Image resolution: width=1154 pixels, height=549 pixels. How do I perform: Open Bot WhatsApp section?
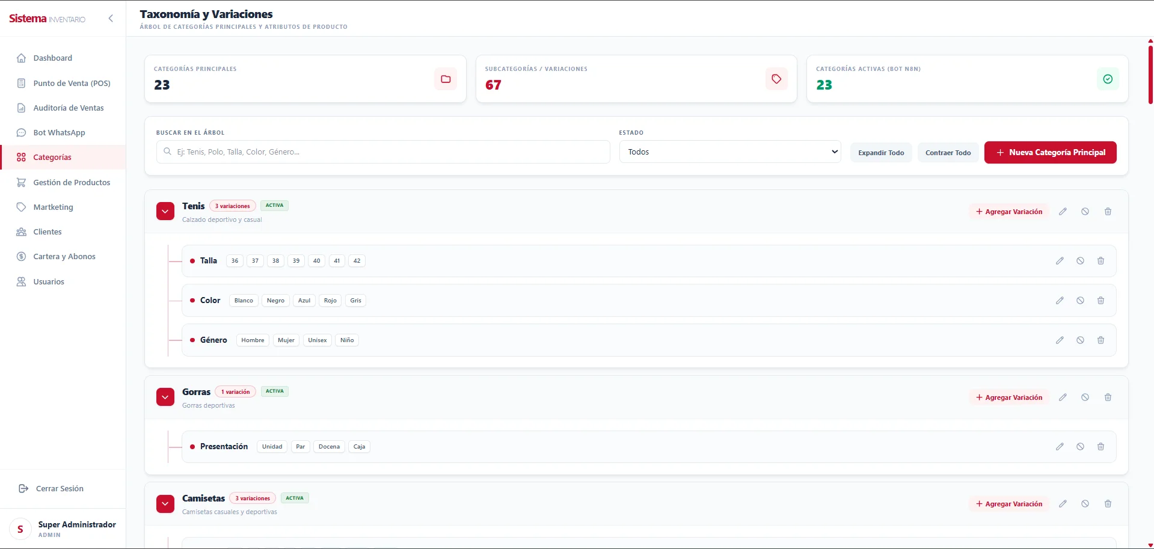pos(63,133)
